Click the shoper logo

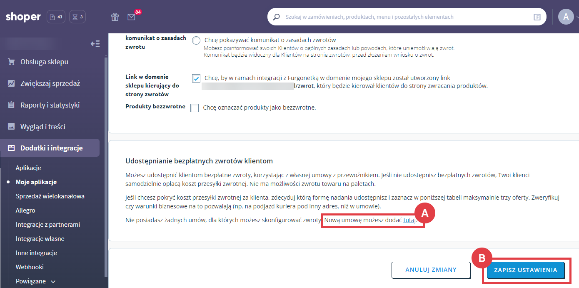pyautogui.click(x=23, y=17)
